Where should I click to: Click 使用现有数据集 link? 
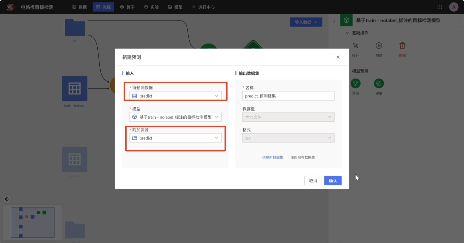(303, 157)
